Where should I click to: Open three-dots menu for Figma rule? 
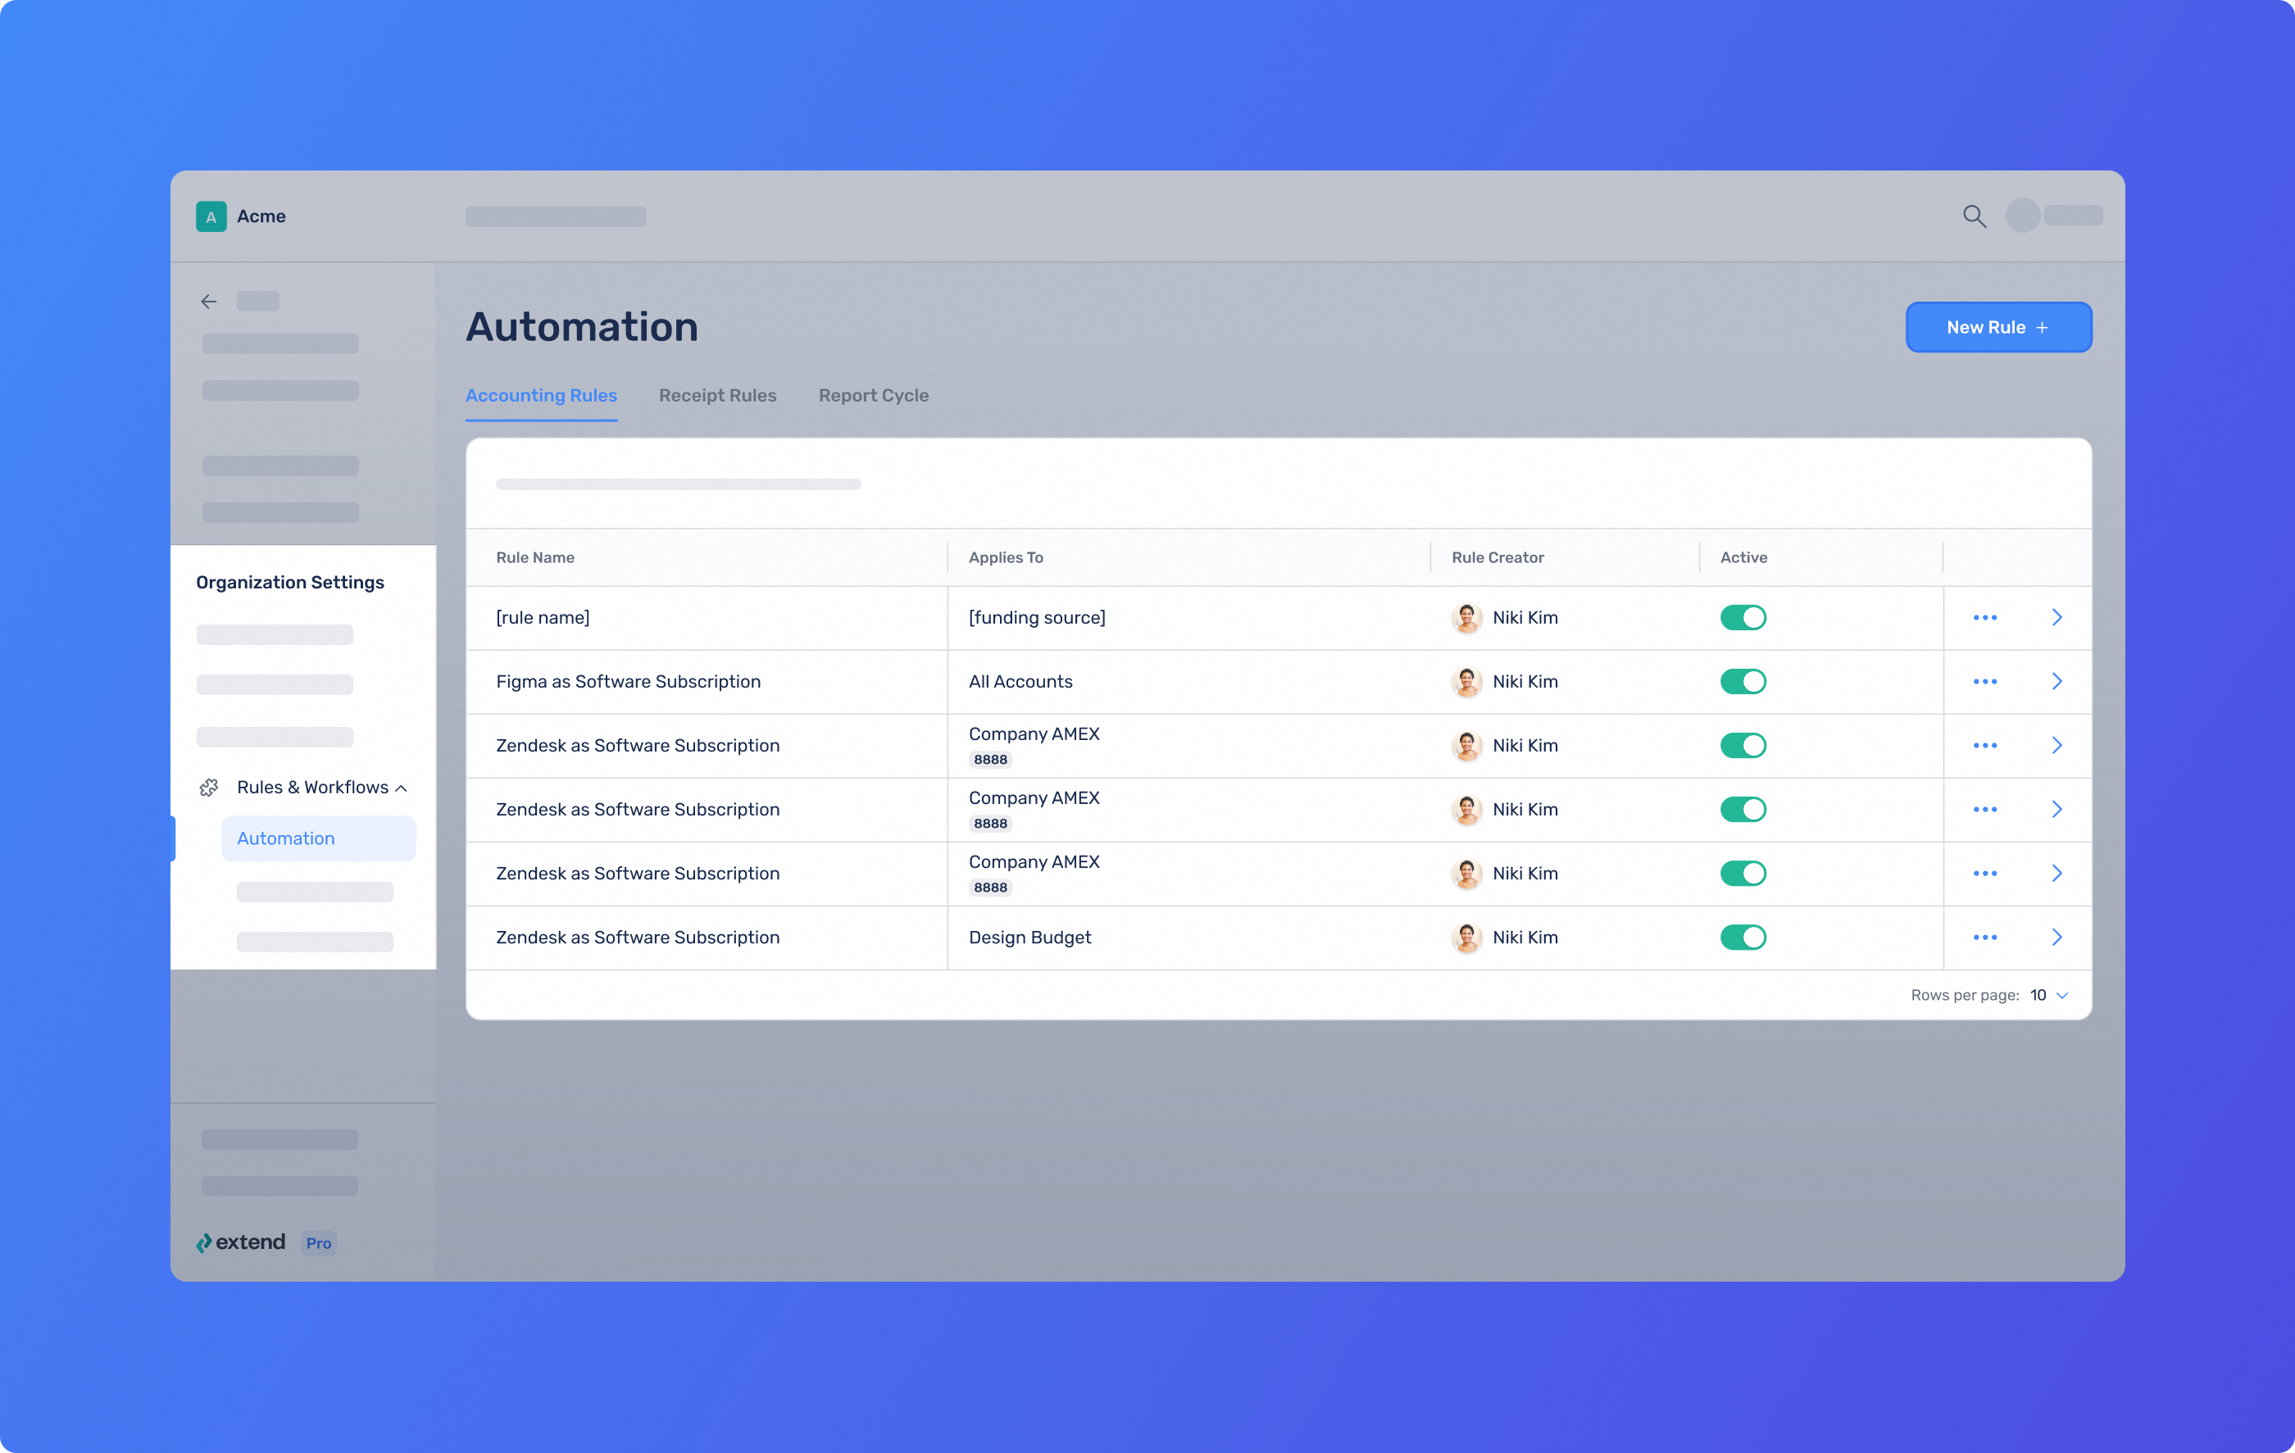[x=1984, y=681]
